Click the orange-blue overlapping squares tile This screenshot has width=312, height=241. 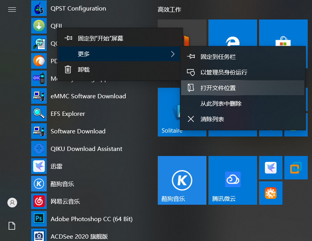point(296,168)
